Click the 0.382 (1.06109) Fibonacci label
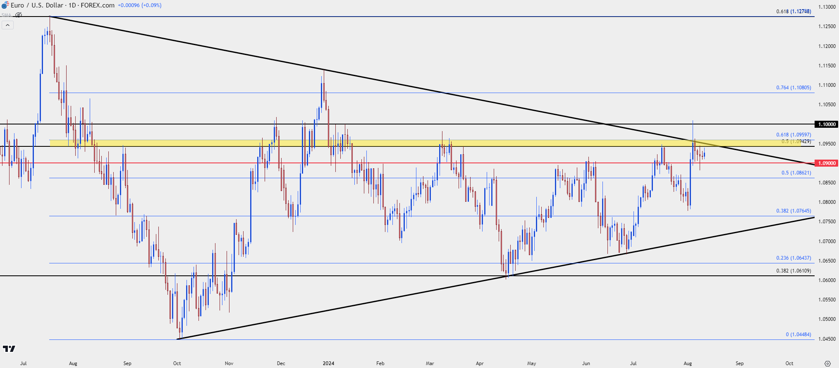 click(794, 271)
